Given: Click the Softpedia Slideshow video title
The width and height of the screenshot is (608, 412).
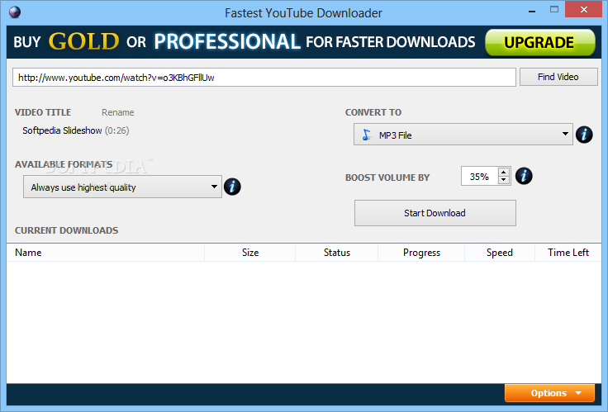Looking at the screenshot, I should (62, 130).
